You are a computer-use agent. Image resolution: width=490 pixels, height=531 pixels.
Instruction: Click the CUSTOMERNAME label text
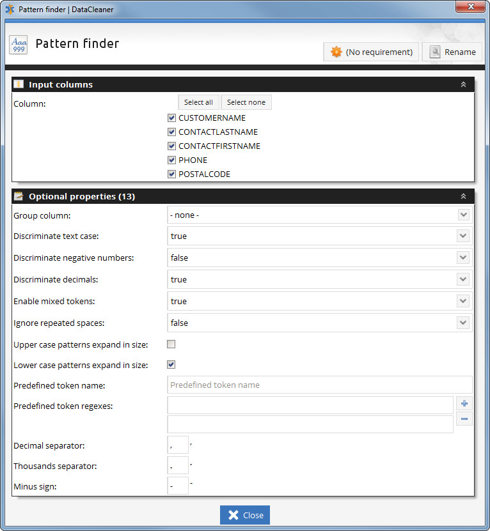(212, 118)
